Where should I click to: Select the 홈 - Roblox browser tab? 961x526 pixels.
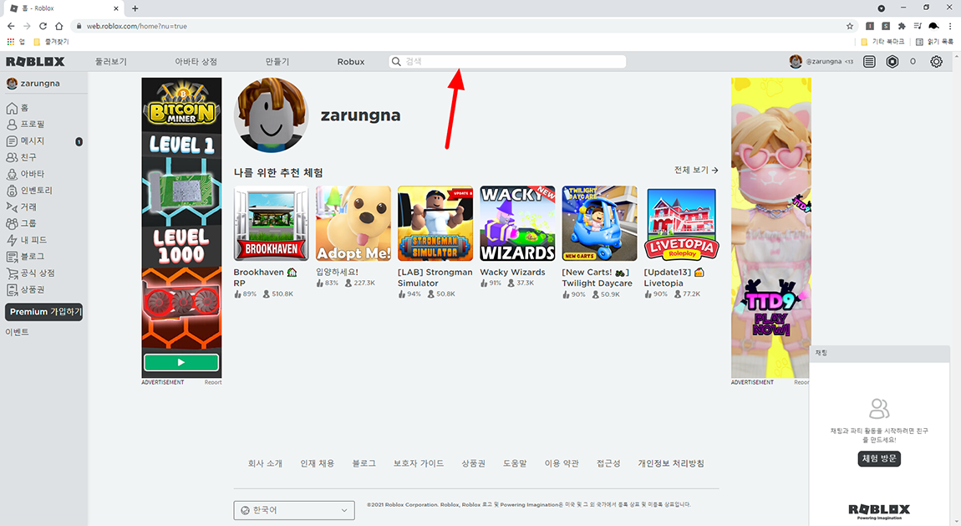pos(63,8)
